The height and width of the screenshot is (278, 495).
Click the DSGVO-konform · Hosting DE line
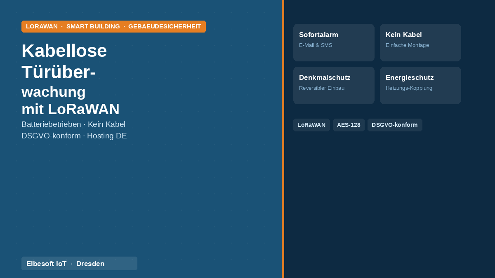click(x=74, y=136)
